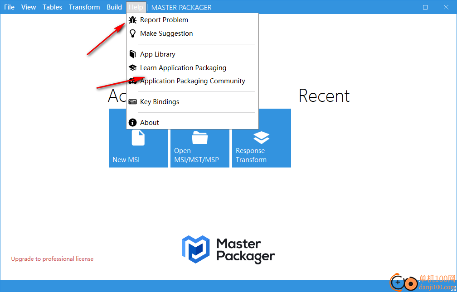This screenshot has width=457, height=292.
Task: Click the Open MSI/MST/MSP tile label
Action: (196, 155)
